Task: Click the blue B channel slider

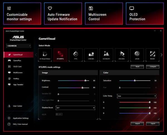Action: pos(135,113)
